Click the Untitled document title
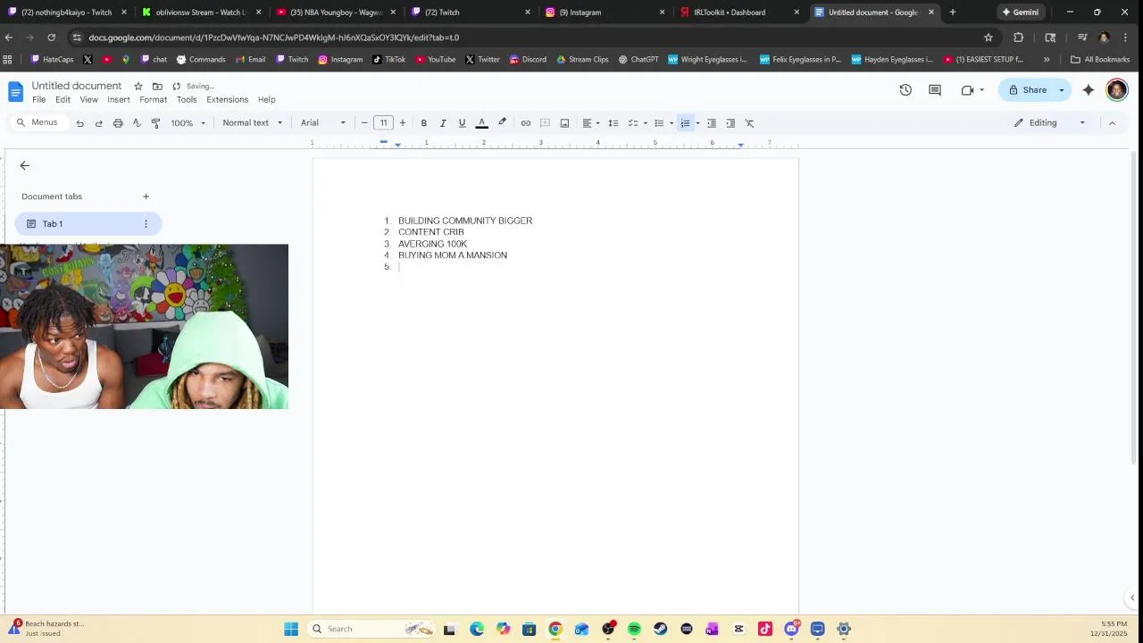Screen dimensions: 1143x643 77,86
